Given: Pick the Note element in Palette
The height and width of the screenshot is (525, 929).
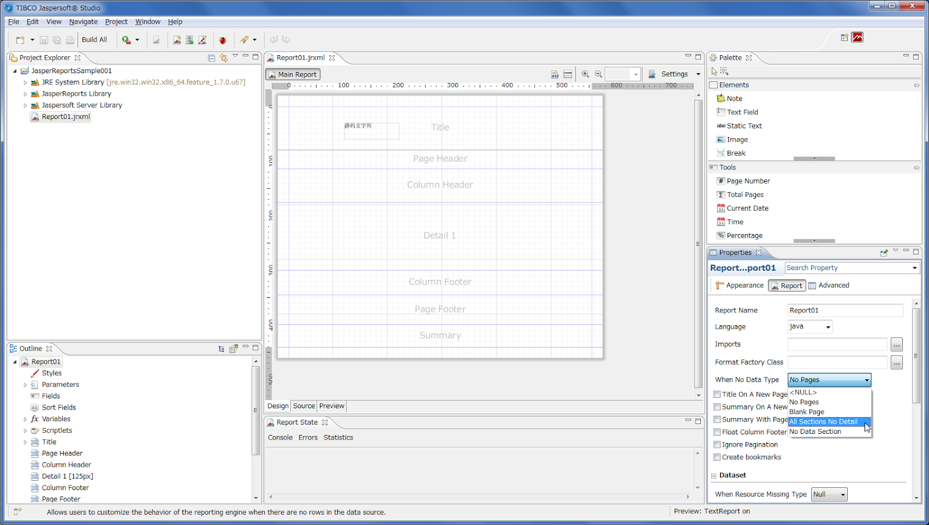Looking at the screenshot, I should click(729, 99).
